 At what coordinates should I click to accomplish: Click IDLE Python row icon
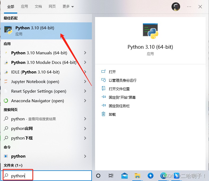[6, 72]
